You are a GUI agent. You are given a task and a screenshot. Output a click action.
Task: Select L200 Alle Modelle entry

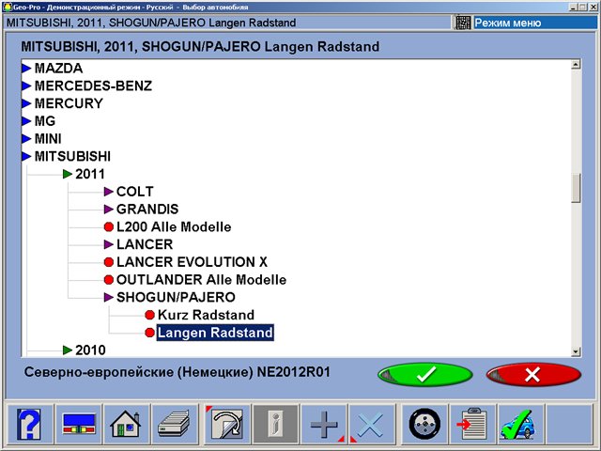coord(174,227)
